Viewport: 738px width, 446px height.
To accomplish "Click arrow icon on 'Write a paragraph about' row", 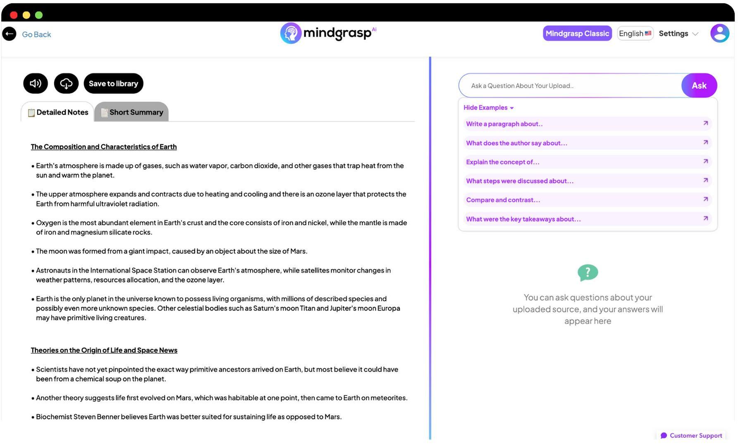I will (x=706, y=123).
